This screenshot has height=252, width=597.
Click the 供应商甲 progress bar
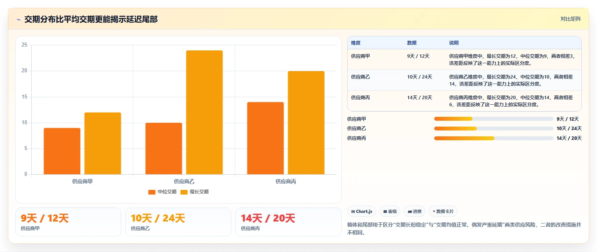click(x=494, y=119)
